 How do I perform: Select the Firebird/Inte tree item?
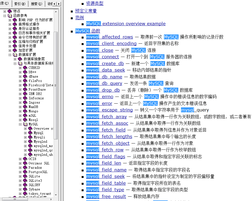click(41, 85)
